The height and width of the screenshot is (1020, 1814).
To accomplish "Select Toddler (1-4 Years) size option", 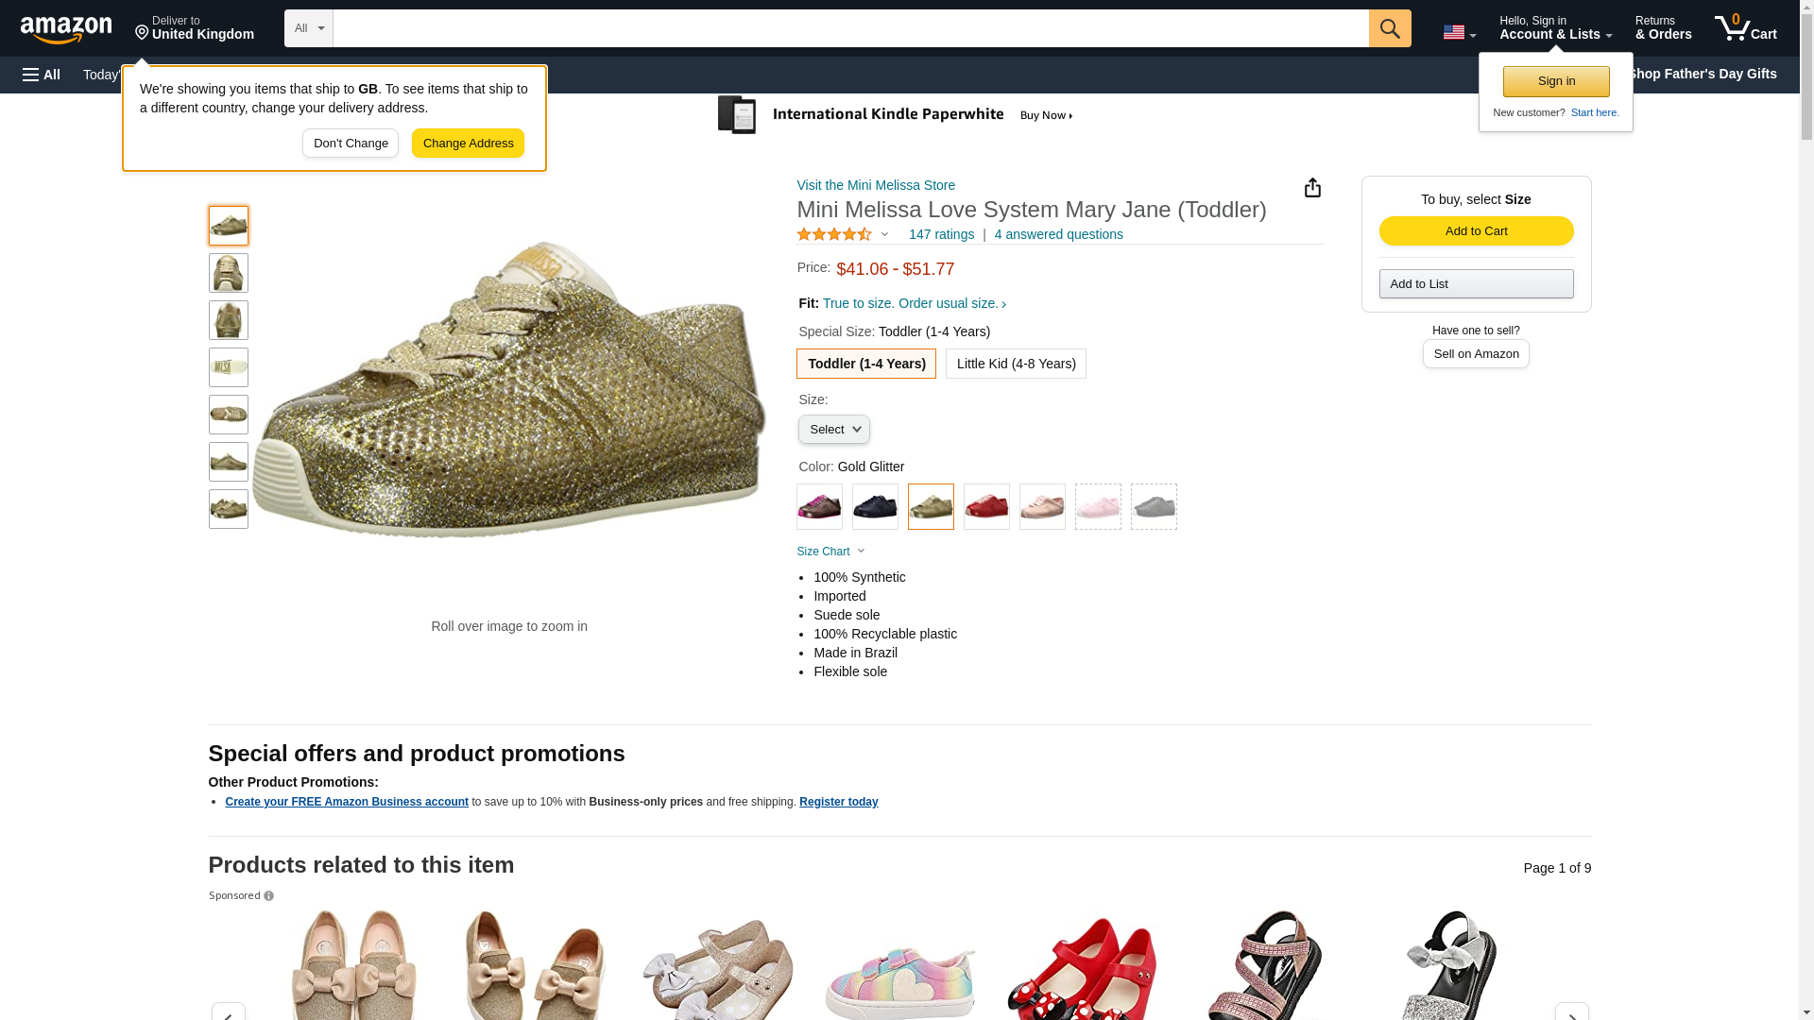I will click(866, 364).
